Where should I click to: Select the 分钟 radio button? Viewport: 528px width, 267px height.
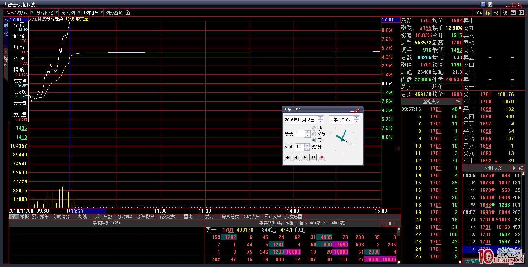click(x=315, y=134)
